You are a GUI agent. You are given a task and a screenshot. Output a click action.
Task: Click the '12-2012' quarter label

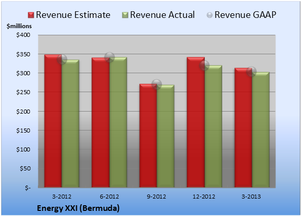click(204, 197)
